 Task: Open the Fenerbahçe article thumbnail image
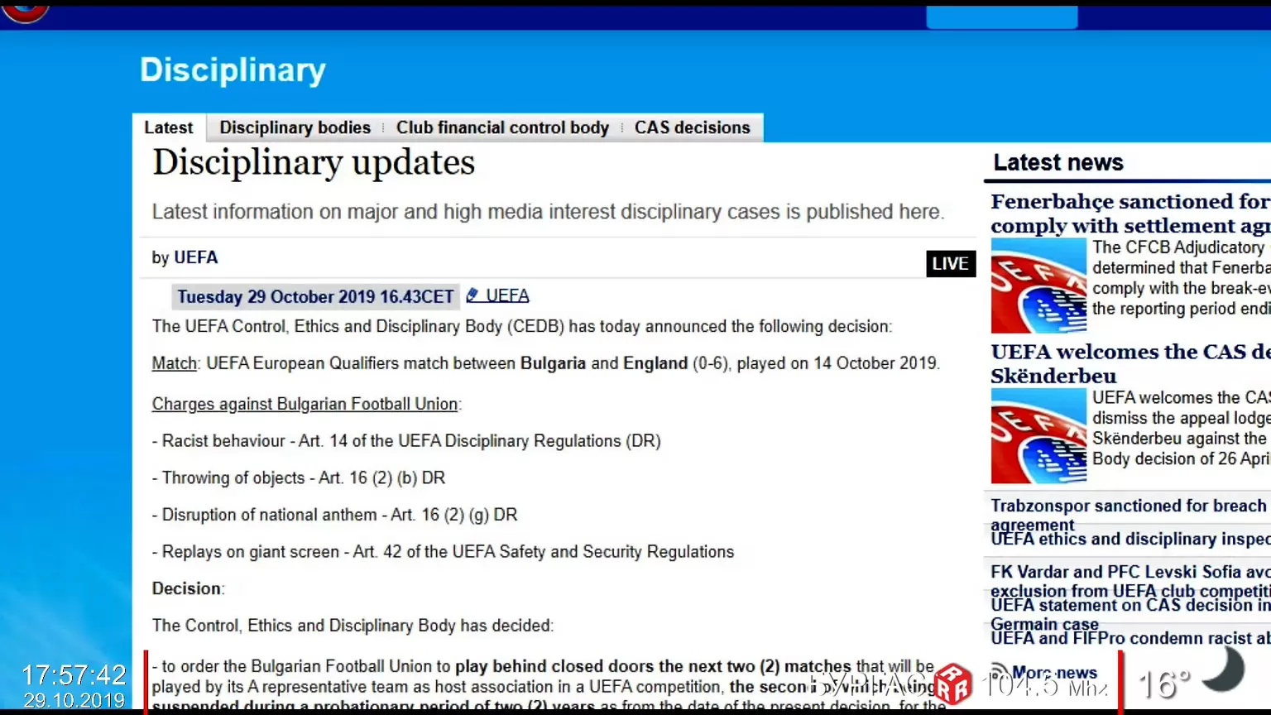click(1038, 286)
